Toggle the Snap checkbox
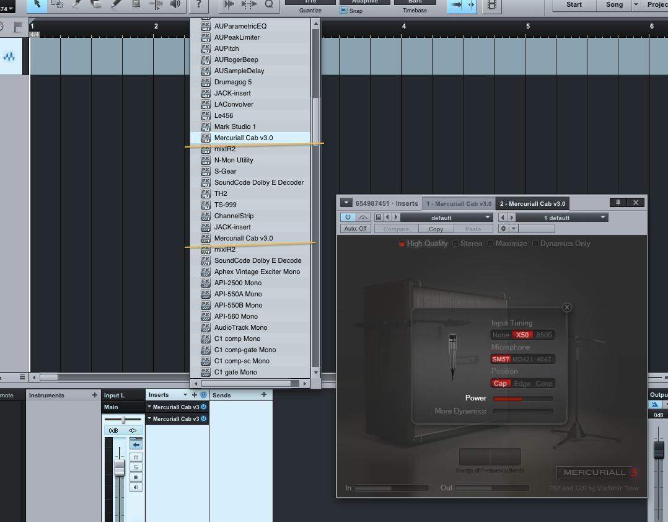Screen dimensions: 668x522 [344, 11]
